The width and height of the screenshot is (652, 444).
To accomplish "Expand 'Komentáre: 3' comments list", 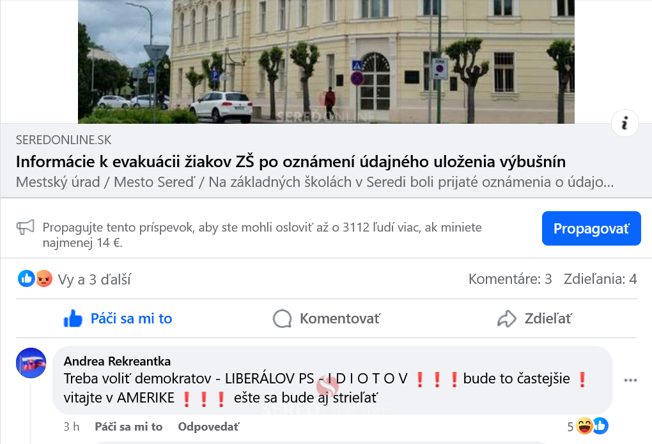I will (510, 279).
